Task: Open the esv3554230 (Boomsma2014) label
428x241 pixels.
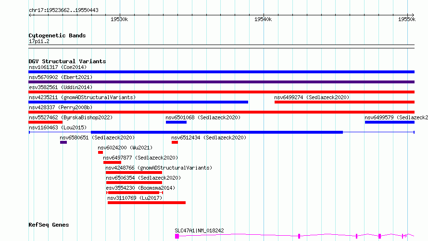Action: pos(140,188)
